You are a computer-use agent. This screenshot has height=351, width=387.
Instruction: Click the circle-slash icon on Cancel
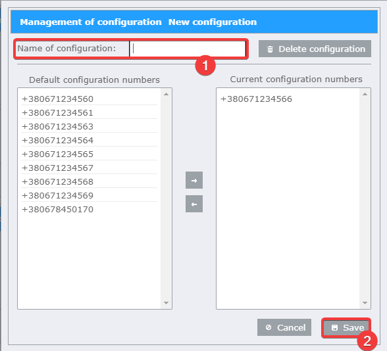269,327
